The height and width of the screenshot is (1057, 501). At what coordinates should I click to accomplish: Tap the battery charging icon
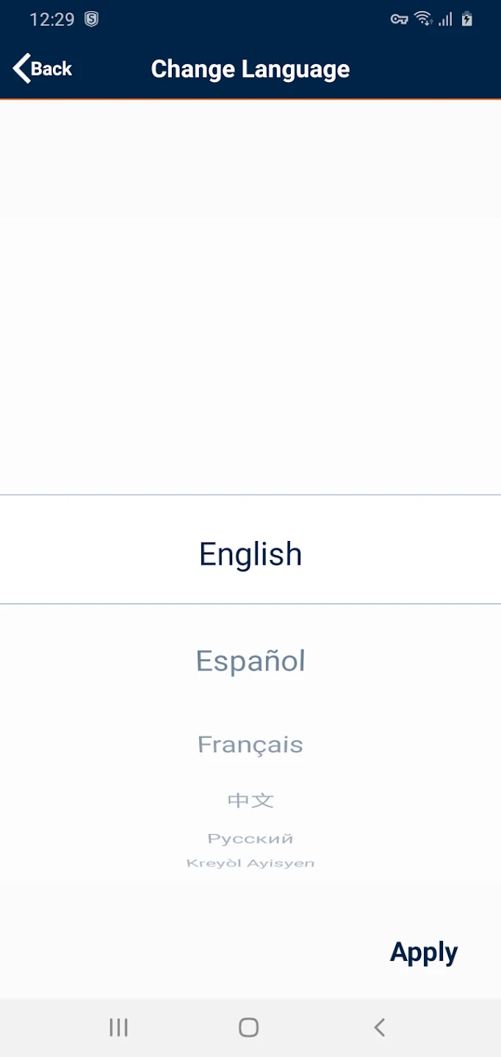(x=467, y=19)
